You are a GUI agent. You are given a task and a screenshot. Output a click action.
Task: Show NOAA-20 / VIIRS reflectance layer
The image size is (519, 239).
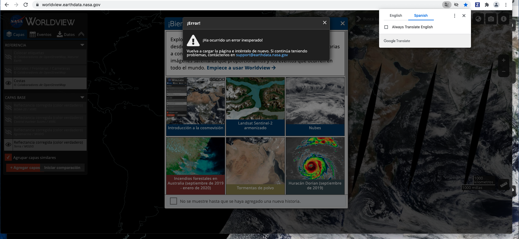click(9, 107)
